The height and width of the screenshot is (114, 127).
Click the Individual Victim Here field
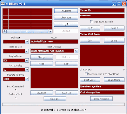click(x=54, y=41)
